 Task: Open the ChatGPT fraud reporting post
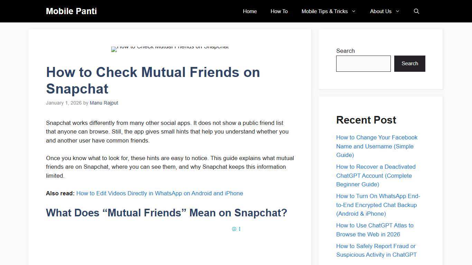376,250
